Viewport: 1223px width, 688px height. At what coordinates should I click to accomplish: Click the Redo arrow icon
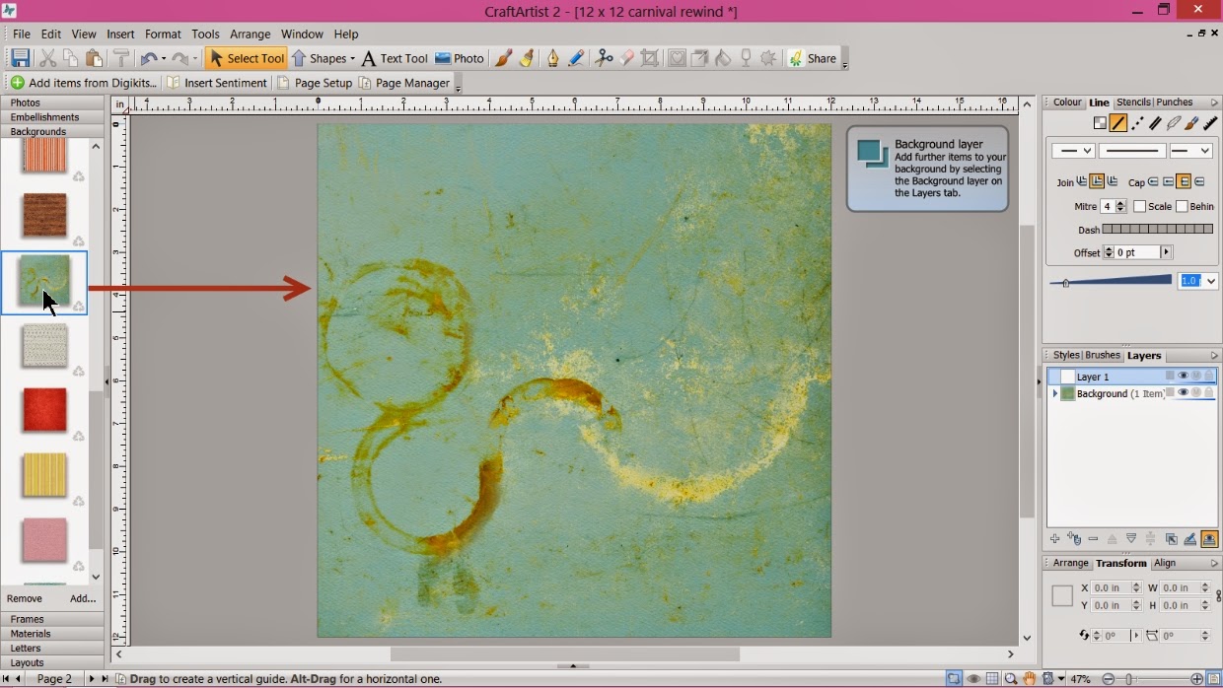[180, 59]
